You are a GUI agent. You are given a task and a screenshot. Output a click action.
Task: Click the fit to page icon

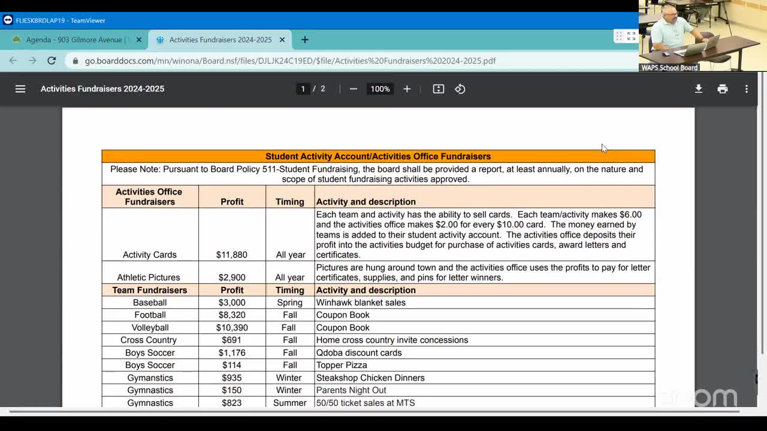tap(439, 89)
